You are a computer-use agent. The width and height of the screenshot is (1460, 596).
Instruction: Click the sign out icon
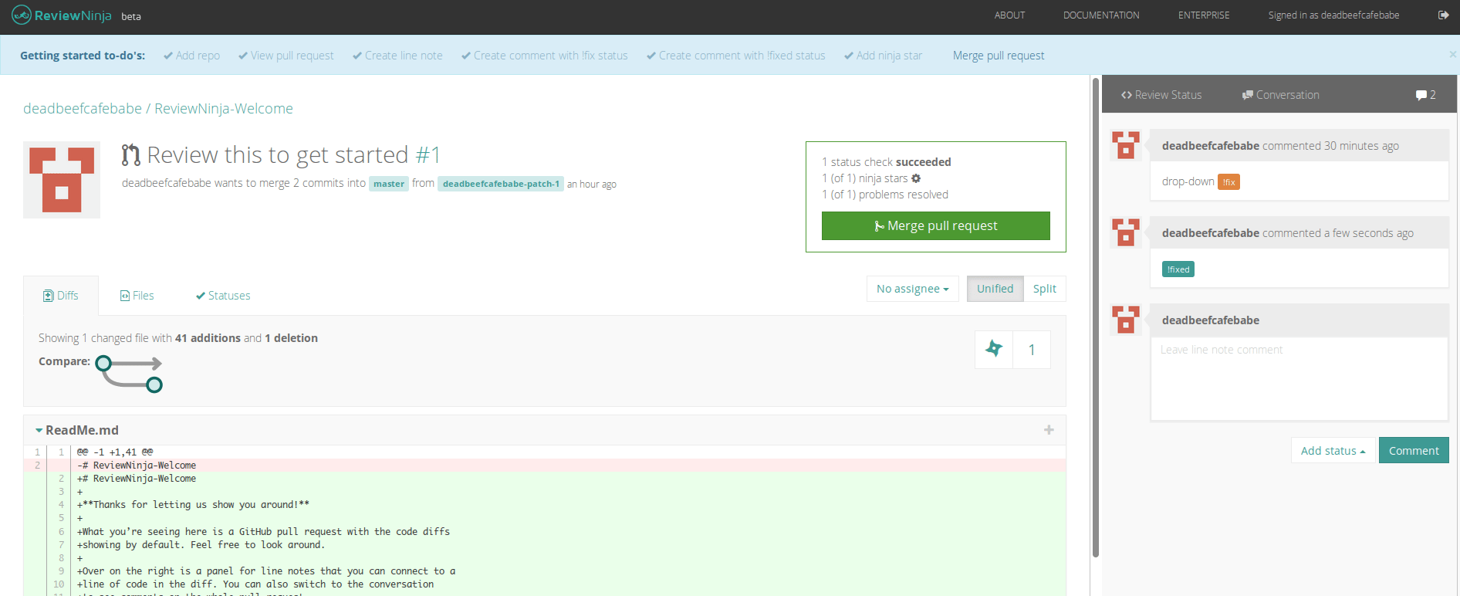coord(1443,15)
